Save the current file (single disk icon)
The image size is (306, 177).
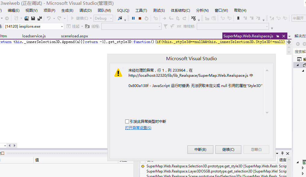click(33, 18)
